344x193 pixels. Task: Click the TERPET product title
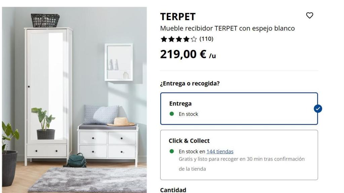click(x=178, y=16)
